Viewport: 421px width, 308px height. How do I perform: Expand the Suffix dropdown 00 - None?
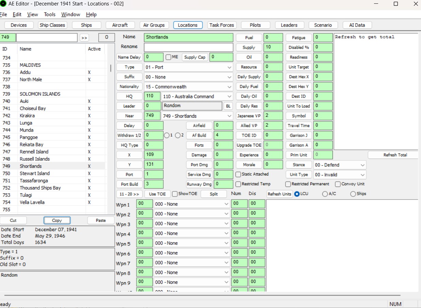189,77
